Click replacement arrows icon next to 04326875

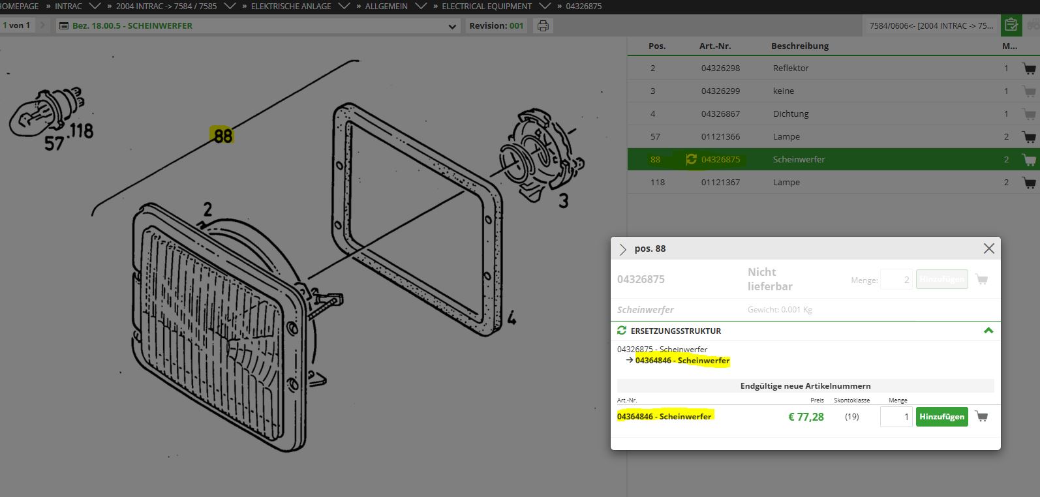pos(691,159)
